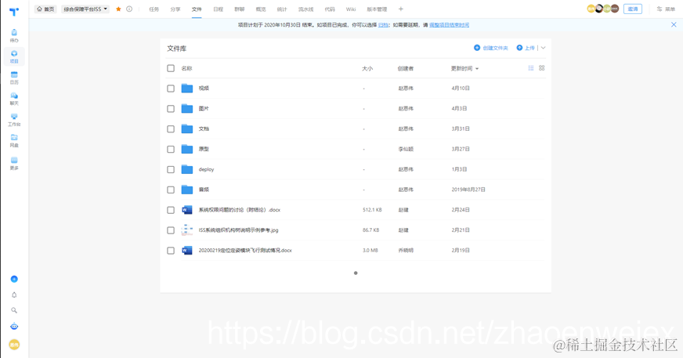
Task: Open the 图片 folder name
Action: click(x=204, y=108)
